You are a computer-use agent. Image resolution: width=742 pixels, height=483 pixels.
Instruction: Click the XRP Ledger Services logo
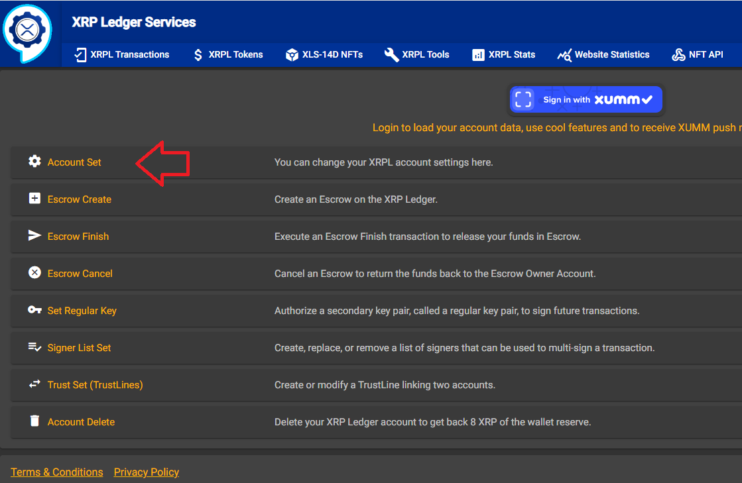click(x=27, y=32)
